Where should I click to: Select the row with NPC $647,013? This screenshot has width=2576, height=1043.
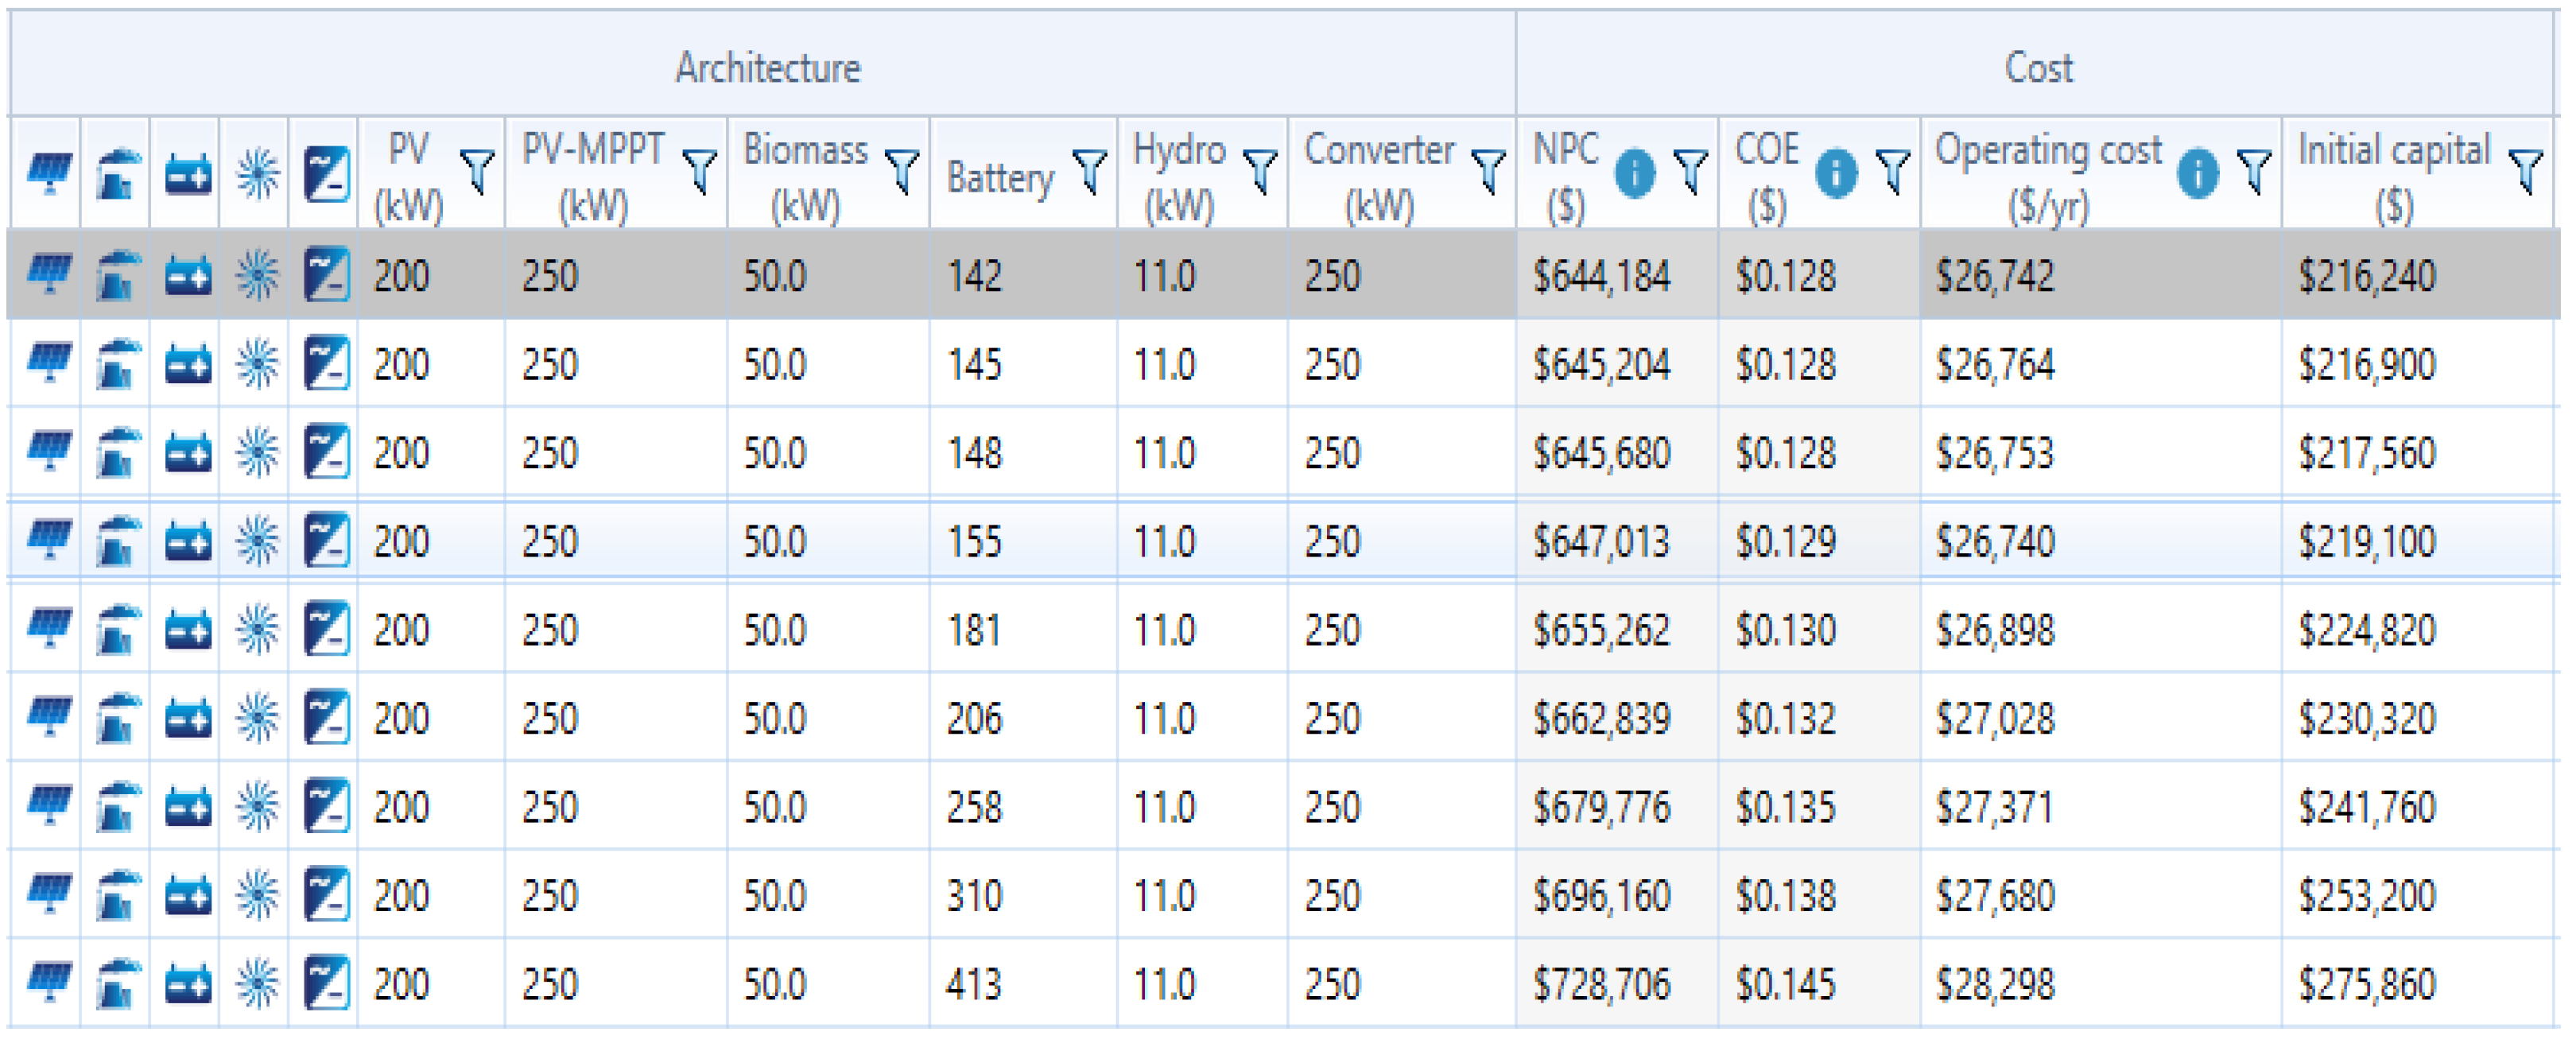(1601, 542)
